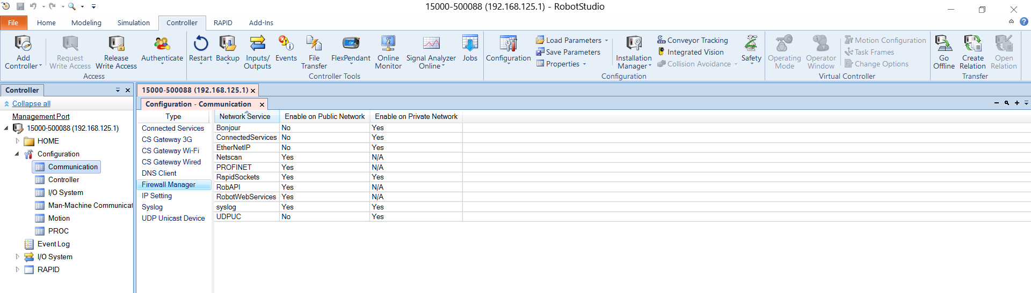Select IP Setting type
The width and height of the screenshot is (1031, 293).
157,196
